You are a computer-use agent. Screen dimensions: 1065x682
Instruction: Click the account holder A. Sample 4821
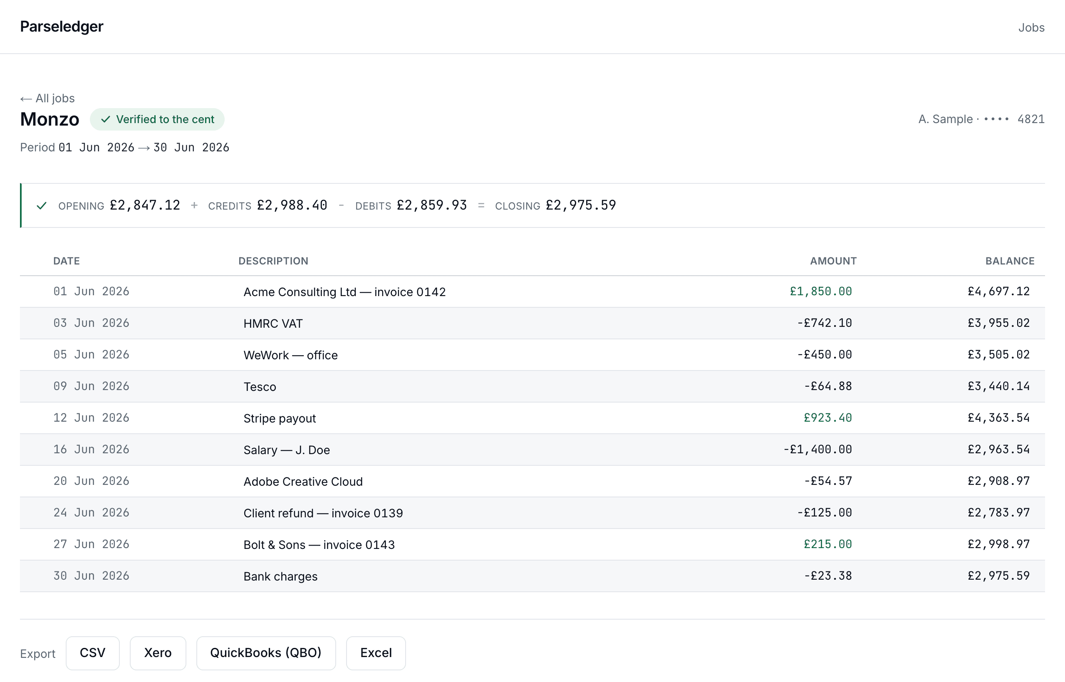[981, 119]
